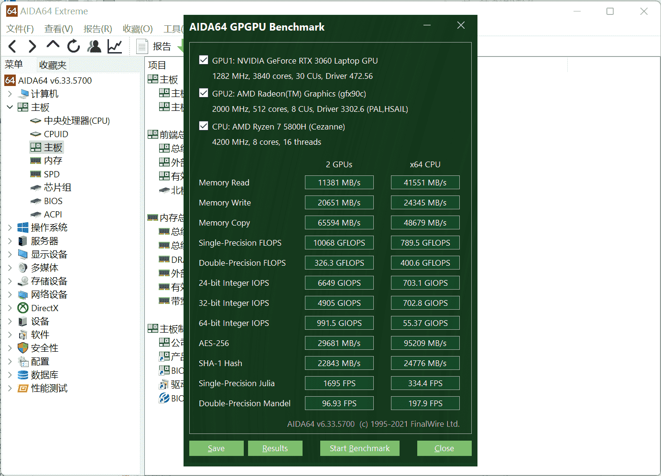Screen dimensions: 661x476
Task: Click the x64 CPU Memory Copy result
Action: pos(425,223)
